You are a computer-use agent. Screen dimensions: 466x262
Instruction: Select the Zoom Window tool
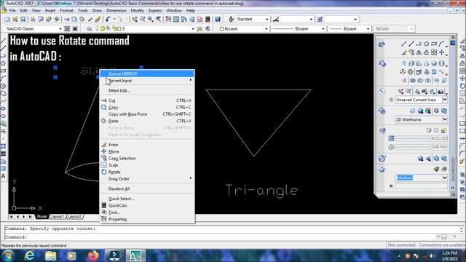(151, 20)
